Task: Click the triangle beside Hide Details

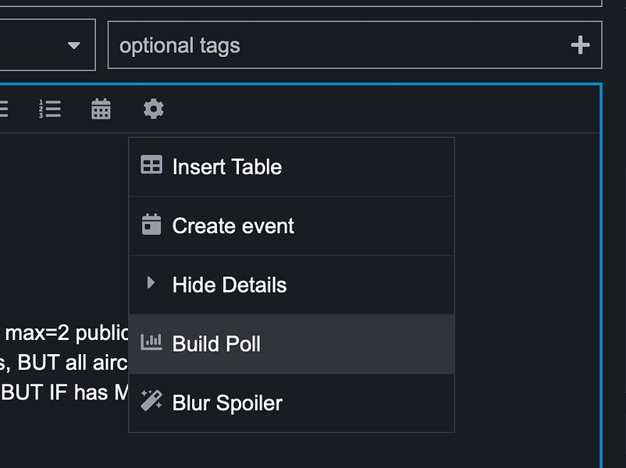Action: [x=151, y=283]
